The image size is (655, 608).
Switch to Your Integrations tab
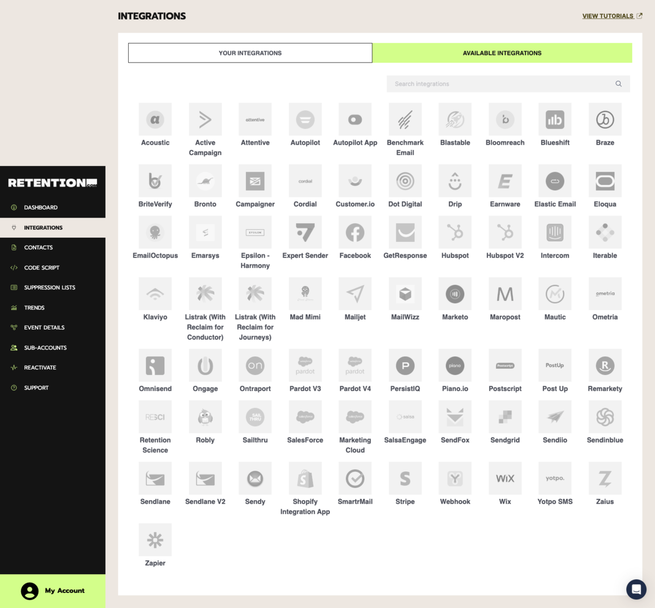coord(250,53)
